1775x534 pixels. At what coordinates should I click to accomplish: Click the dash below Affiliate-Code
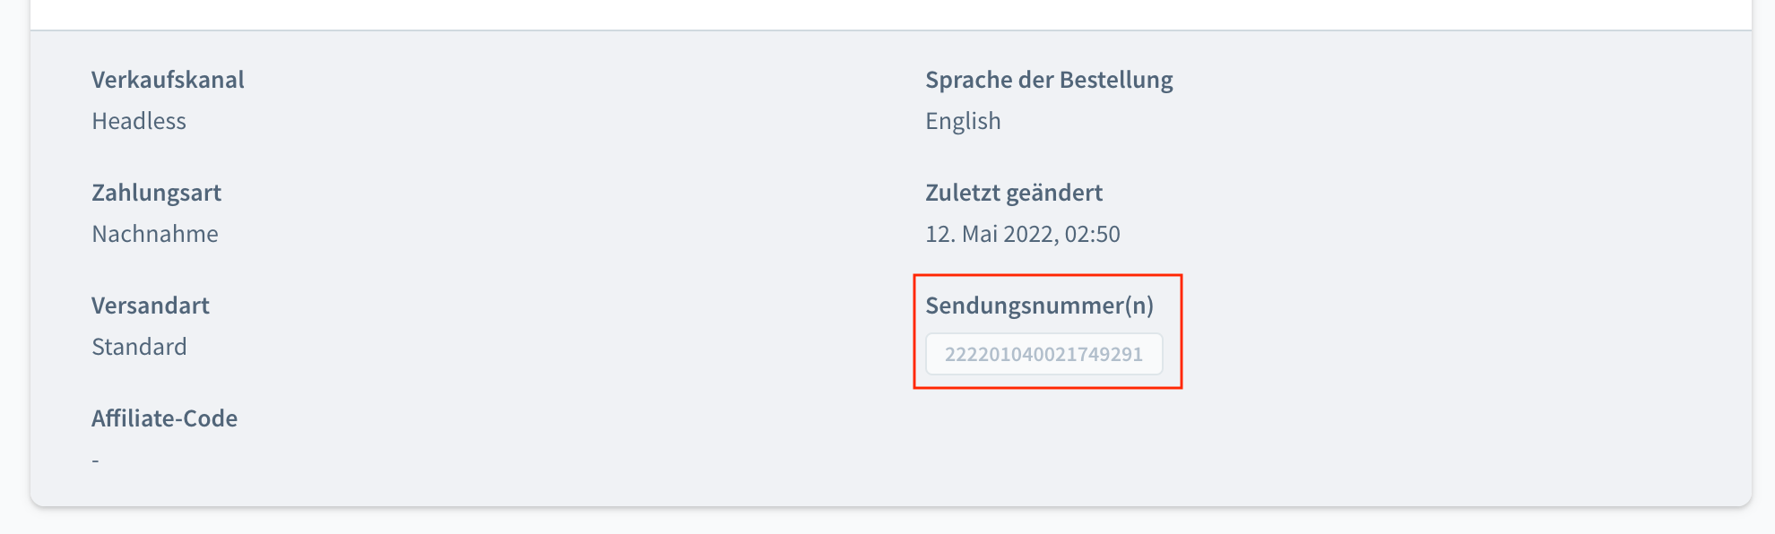(x=96, y=459)
